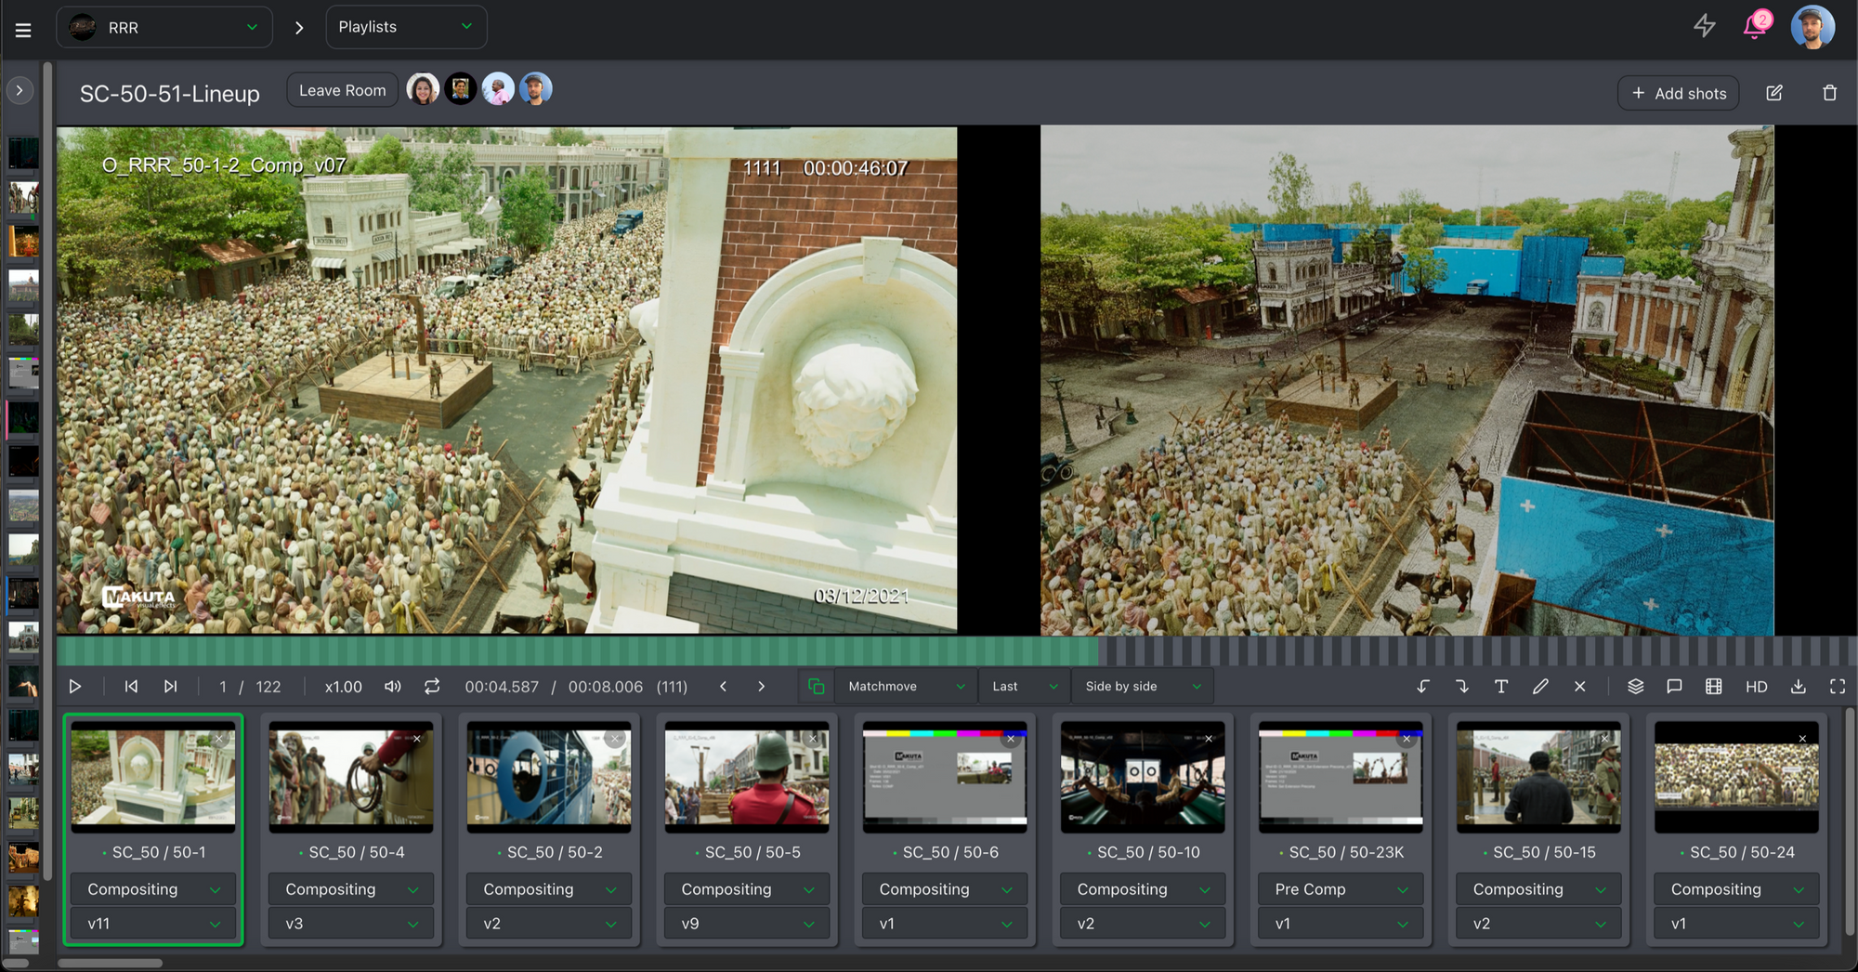The width and height of the screenshot is (1858, 972).
Task: Select the SC_50 / 50-5 shot thumbnail
Action: [746, 777]
